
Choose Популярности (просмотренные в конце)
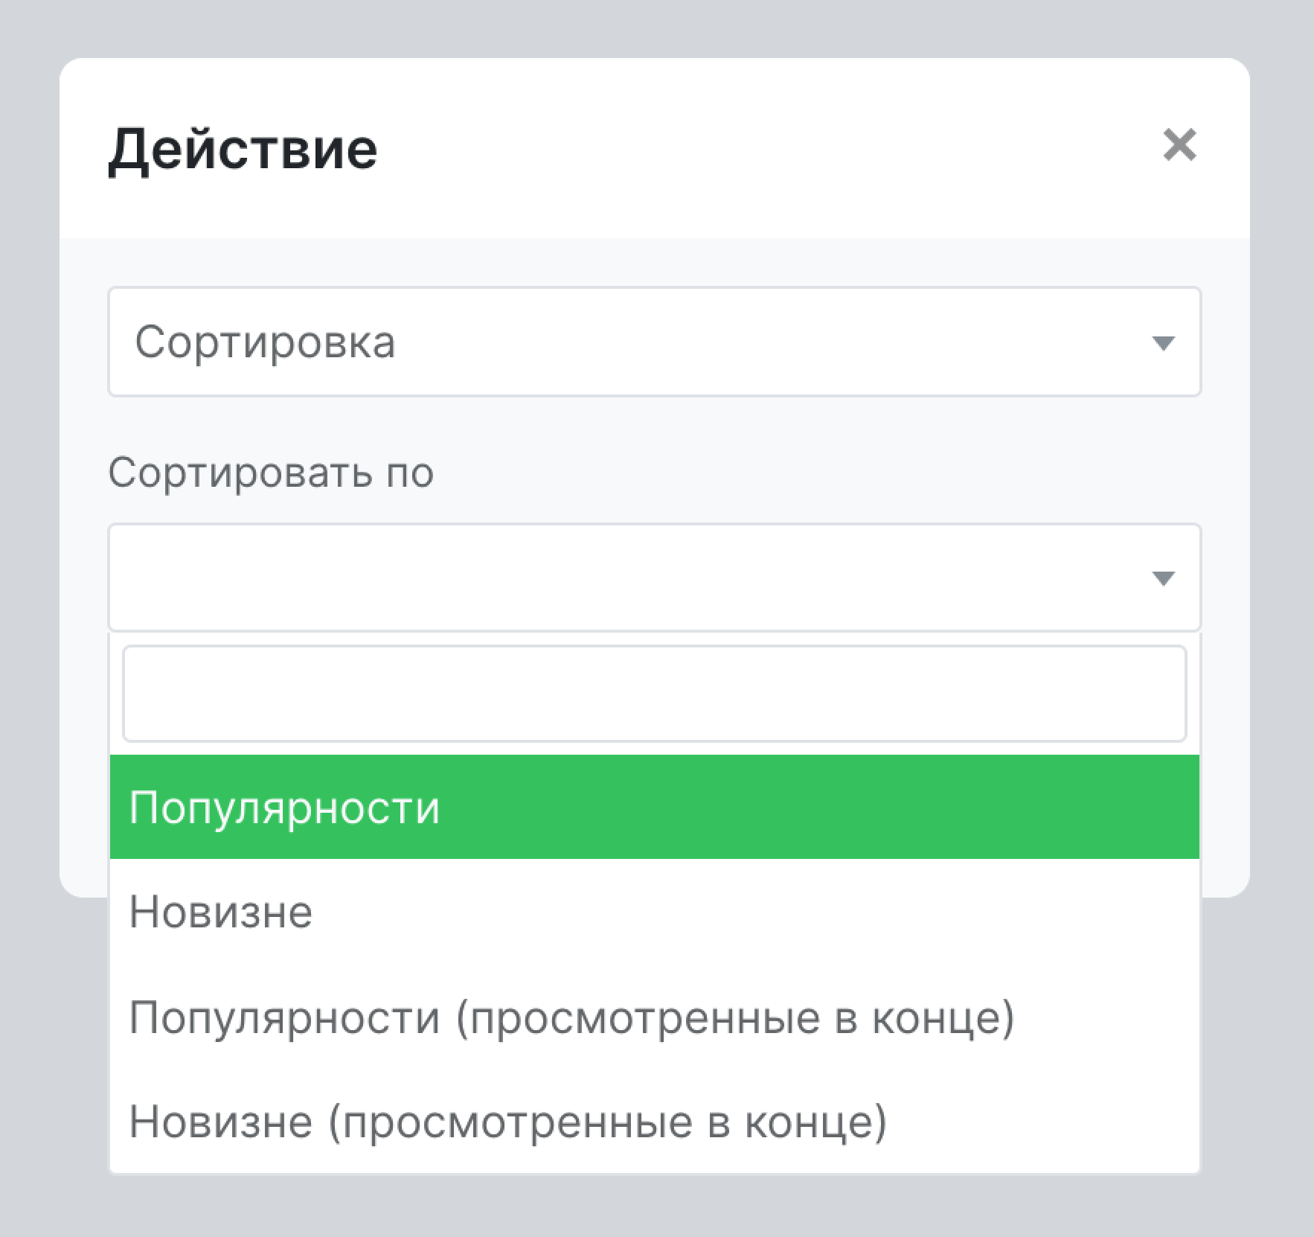click(x=573, y=1017)
